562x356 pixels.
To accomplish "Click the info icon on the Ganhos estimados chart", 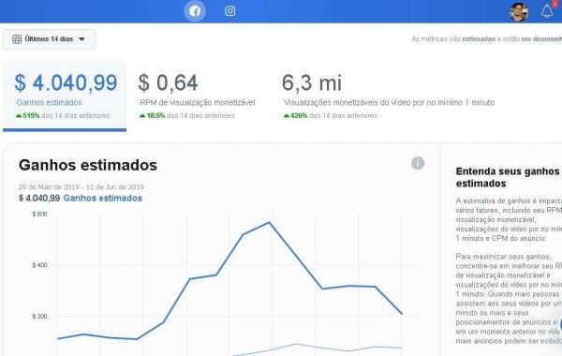I will click(x=418, y=163).
